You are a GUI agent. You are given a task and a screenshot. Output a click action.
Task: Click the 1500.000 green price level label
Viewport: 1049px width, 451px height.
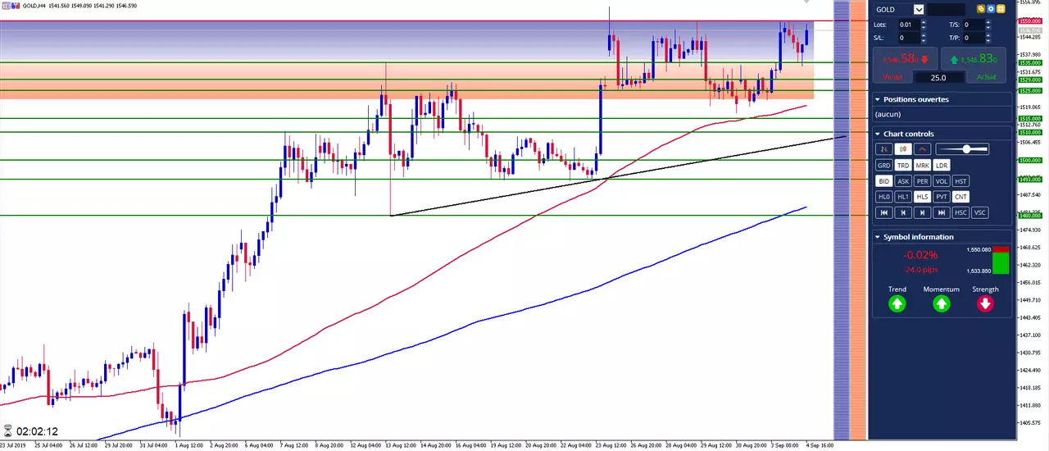1029,161
